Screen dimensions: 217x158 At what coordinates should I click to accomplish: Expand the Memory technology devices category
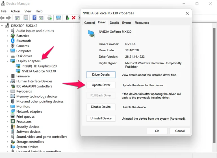tap(7, 96)
